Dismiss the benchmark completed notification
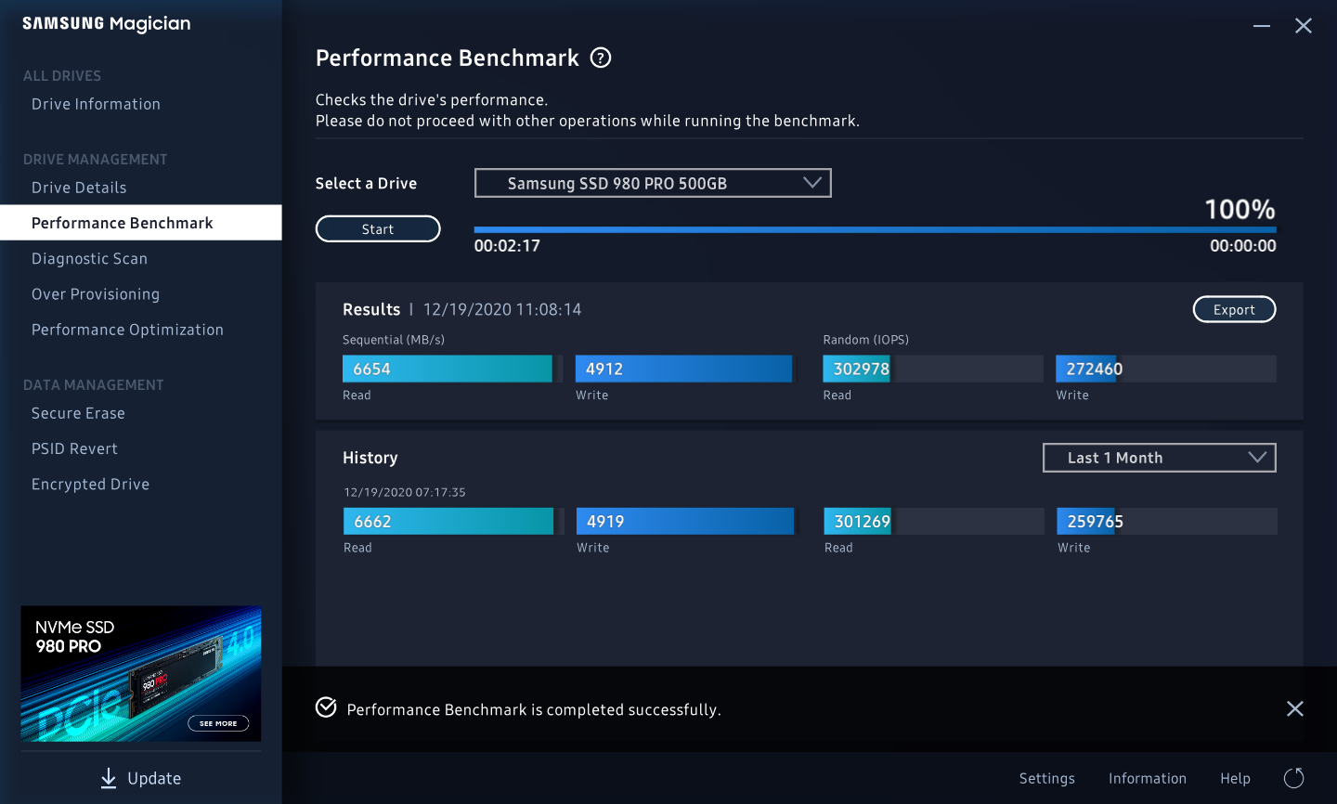This screenshot has height=804, width=1337. (x=1295, y=709)
